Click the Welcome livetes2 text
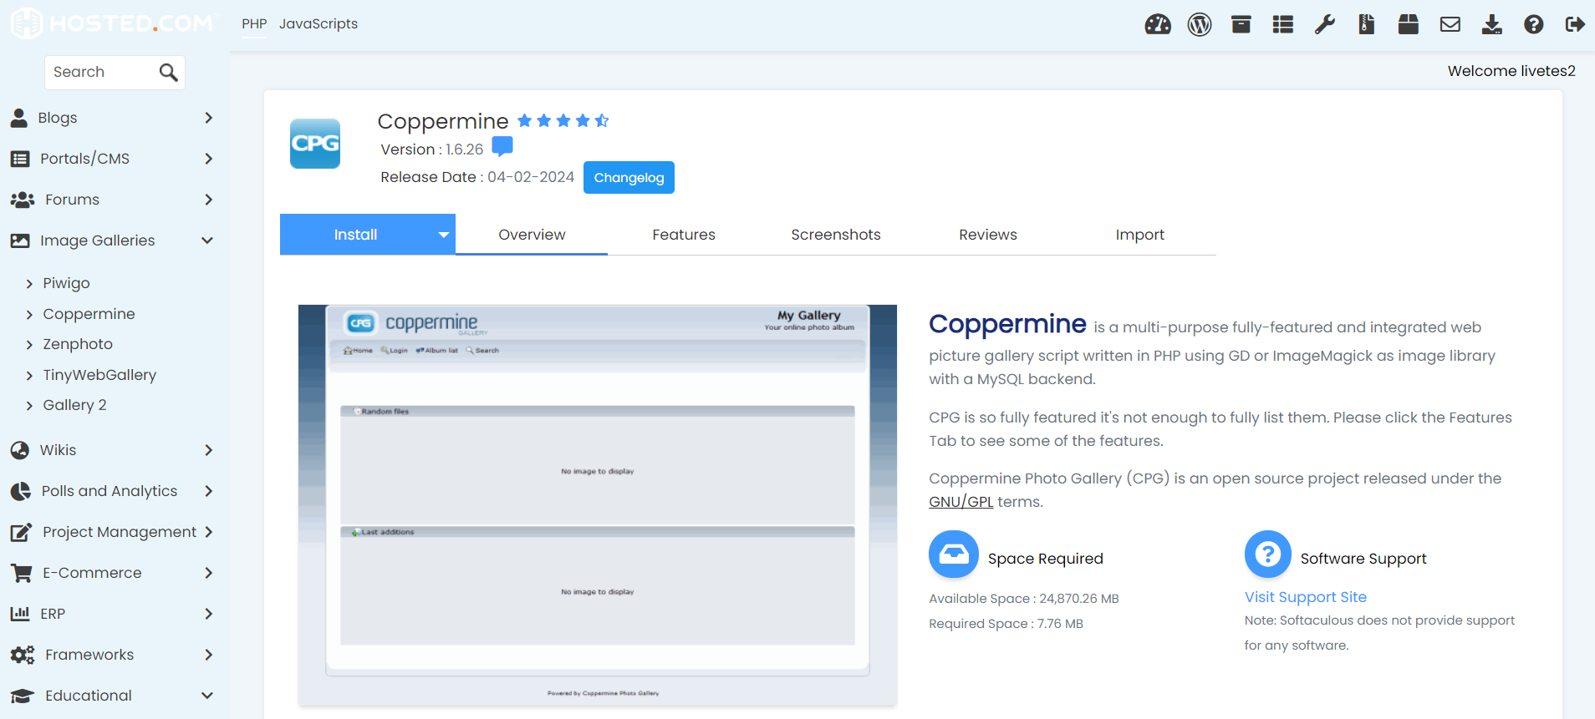The height and width of the screenshot is (719, 1595). point(1511,71)
